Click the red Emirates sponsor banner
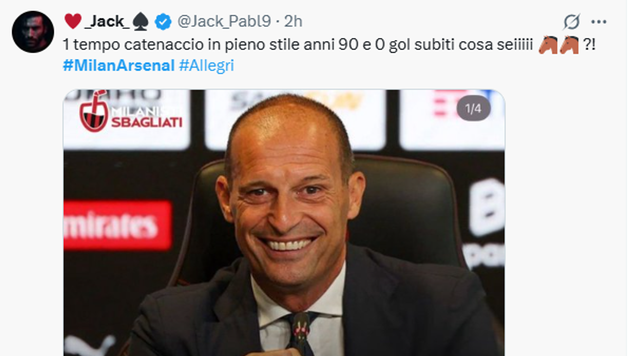 pyautogui.click(x=117, y=225)
